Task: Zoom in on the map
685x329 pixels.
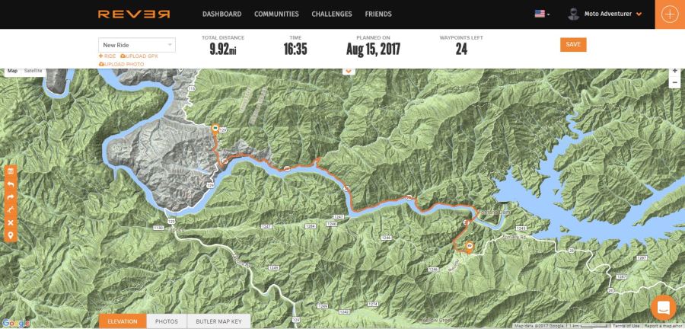Action: [674, 72]
